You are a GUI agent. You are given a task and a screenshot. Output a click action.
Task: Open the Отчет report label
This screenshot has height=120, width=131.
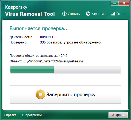click(121, 14)
